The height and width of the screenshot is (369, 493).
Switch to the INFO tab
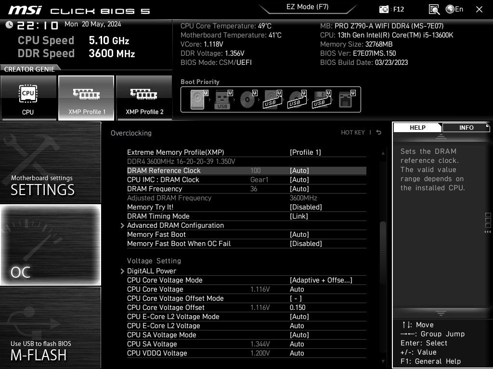pos(466,127)
